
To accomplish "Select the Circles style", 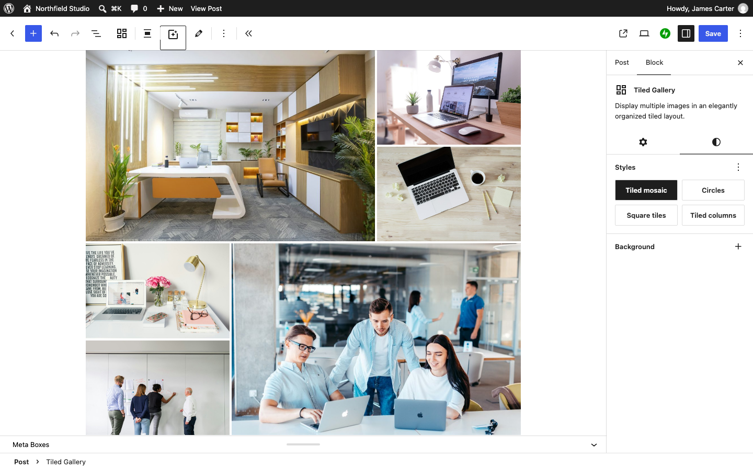I will pos(713,190).
